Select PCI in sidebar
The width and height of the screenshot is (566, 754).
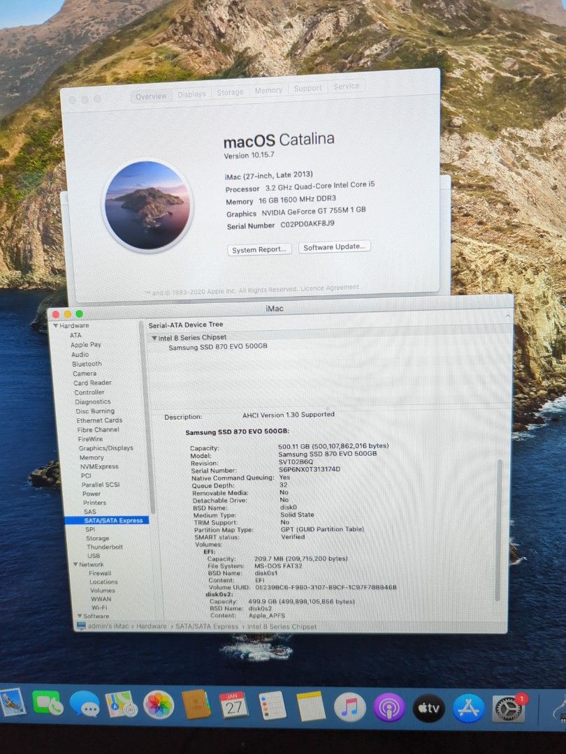click(x=86, y=475)
